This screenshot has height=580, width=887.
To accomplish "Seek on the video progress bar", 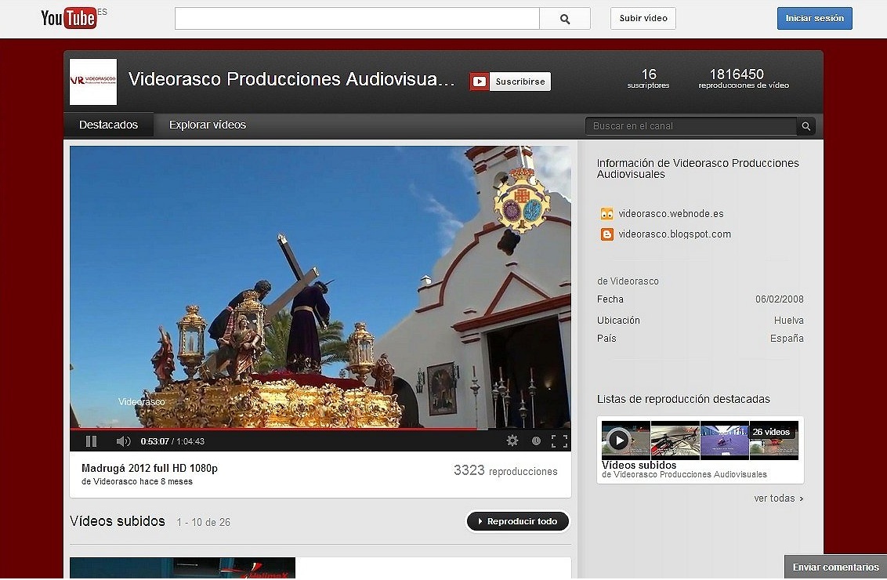I will (x=313, y=429).
